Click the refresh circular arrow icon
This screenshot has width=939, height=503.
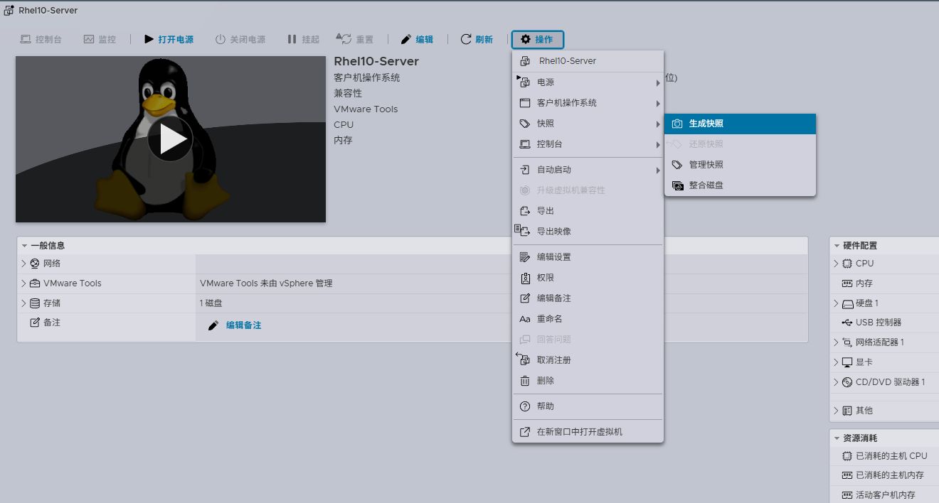coord(466,39)
